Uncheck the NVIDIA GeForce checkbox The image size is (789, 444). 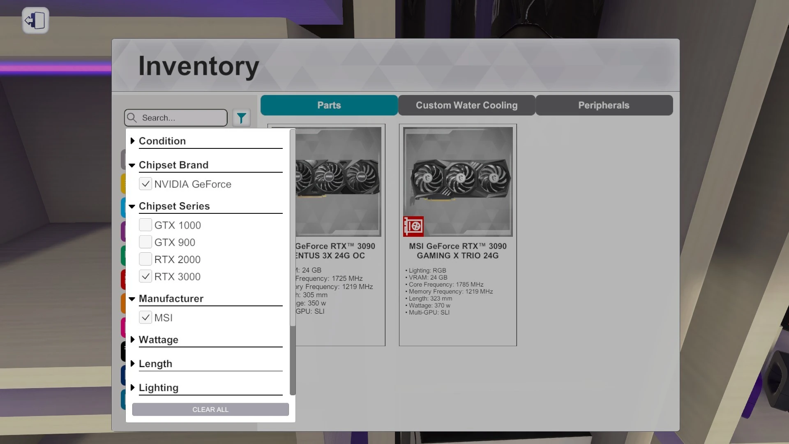coord(145,184)
